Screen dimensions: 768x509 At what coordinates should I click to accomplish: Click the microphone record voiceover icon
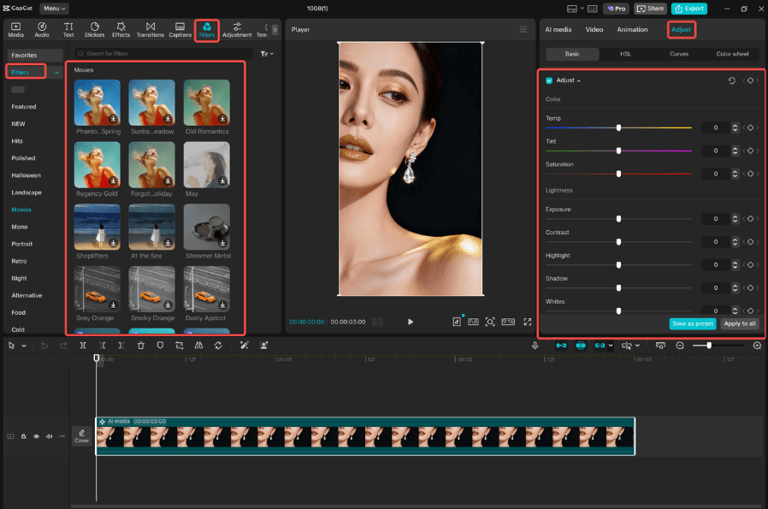(535, 346)
